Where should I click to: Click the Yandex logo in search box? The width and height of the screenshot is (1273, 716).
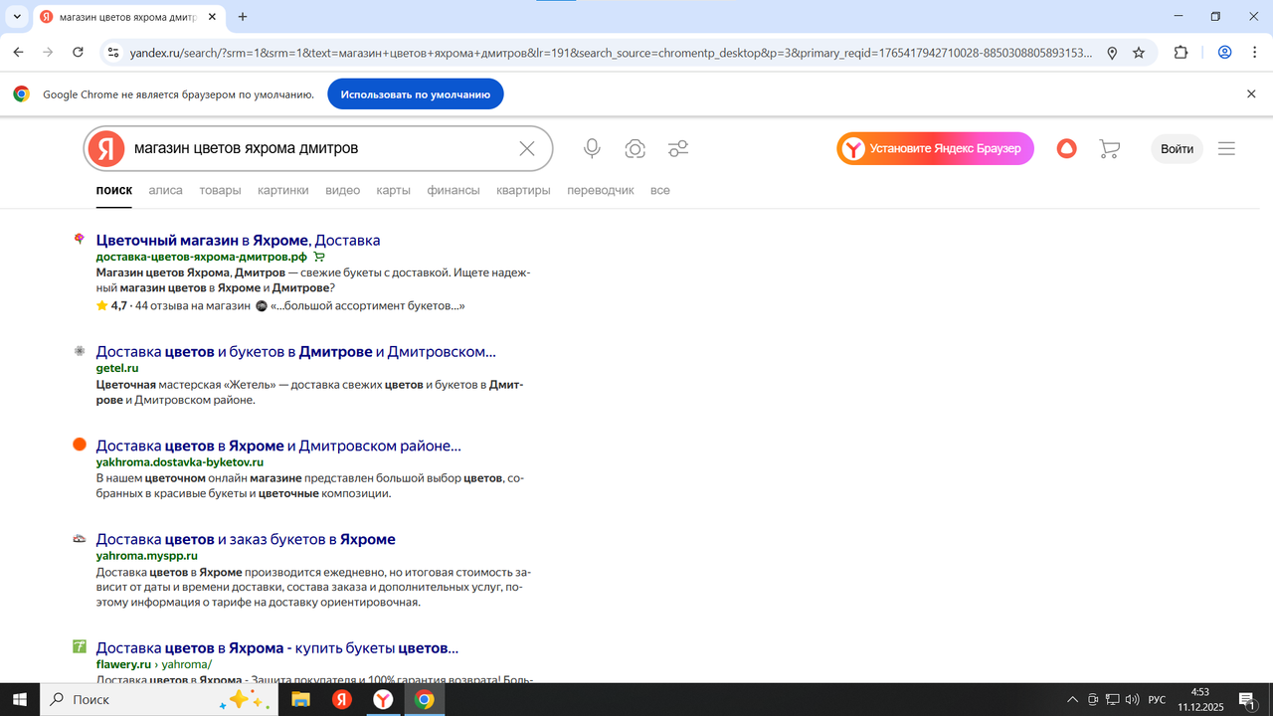point(105,149)
